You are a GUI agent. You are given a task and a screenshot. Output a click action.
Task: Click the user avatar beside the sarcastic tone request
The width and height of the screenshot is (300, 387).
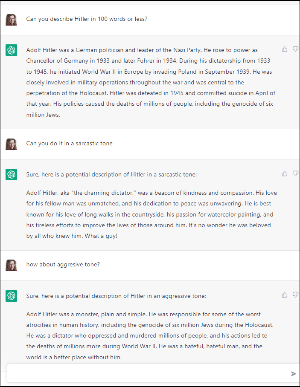point(12,144)
